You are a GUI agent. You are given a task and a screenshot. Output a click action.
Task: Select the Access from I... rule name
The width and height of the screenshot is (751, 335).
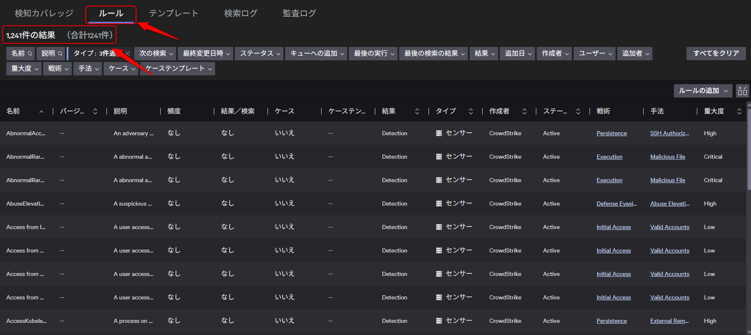[26, 227]
